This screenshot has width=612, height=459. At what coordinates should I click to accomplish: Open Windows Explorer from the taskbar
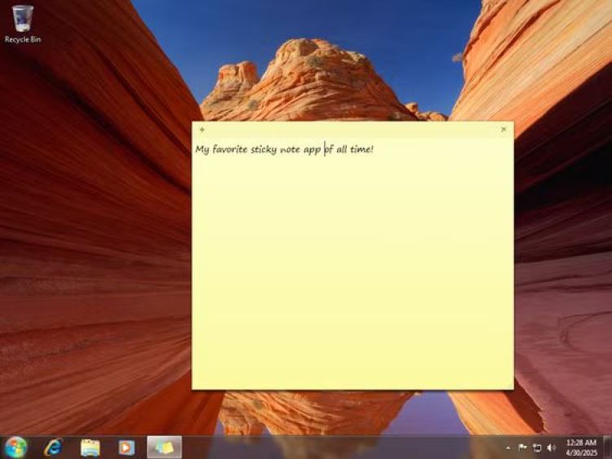tap(90, 447)
